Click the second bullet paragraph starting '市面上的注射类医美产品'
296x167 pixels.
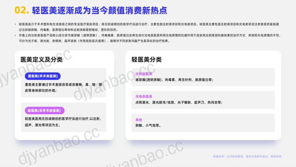point(150,38)
